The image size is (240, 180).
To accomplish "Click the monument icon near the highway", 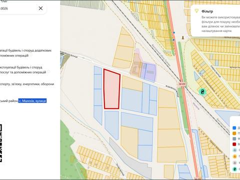I will tap(183, 38).
